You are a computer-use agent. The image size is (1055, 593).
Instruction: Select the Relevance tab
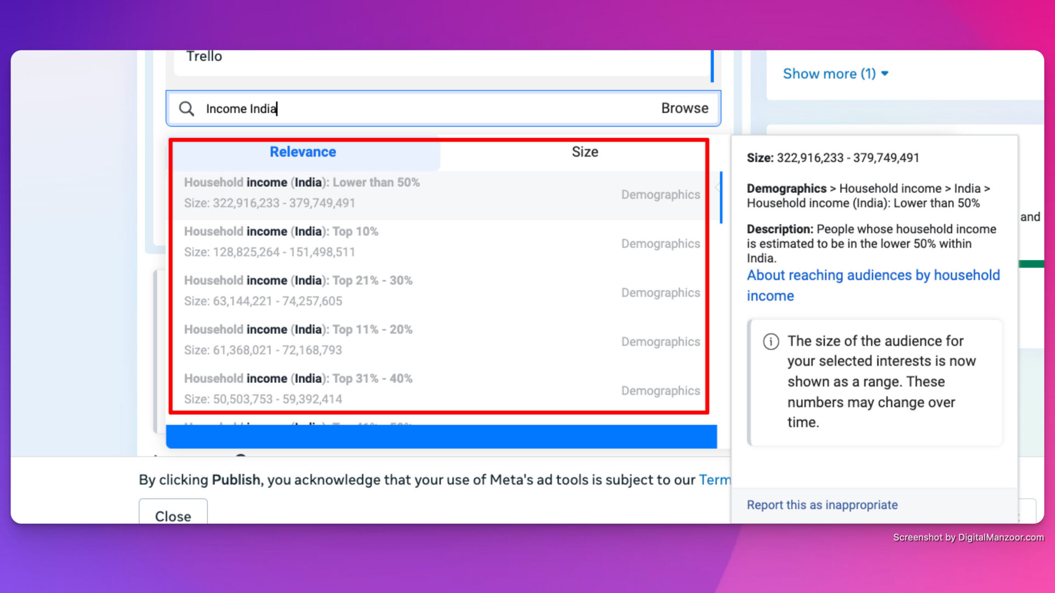tap(303, 152)
